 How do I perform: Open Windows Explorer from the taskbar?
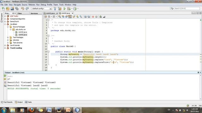click(x=13, y=110)
